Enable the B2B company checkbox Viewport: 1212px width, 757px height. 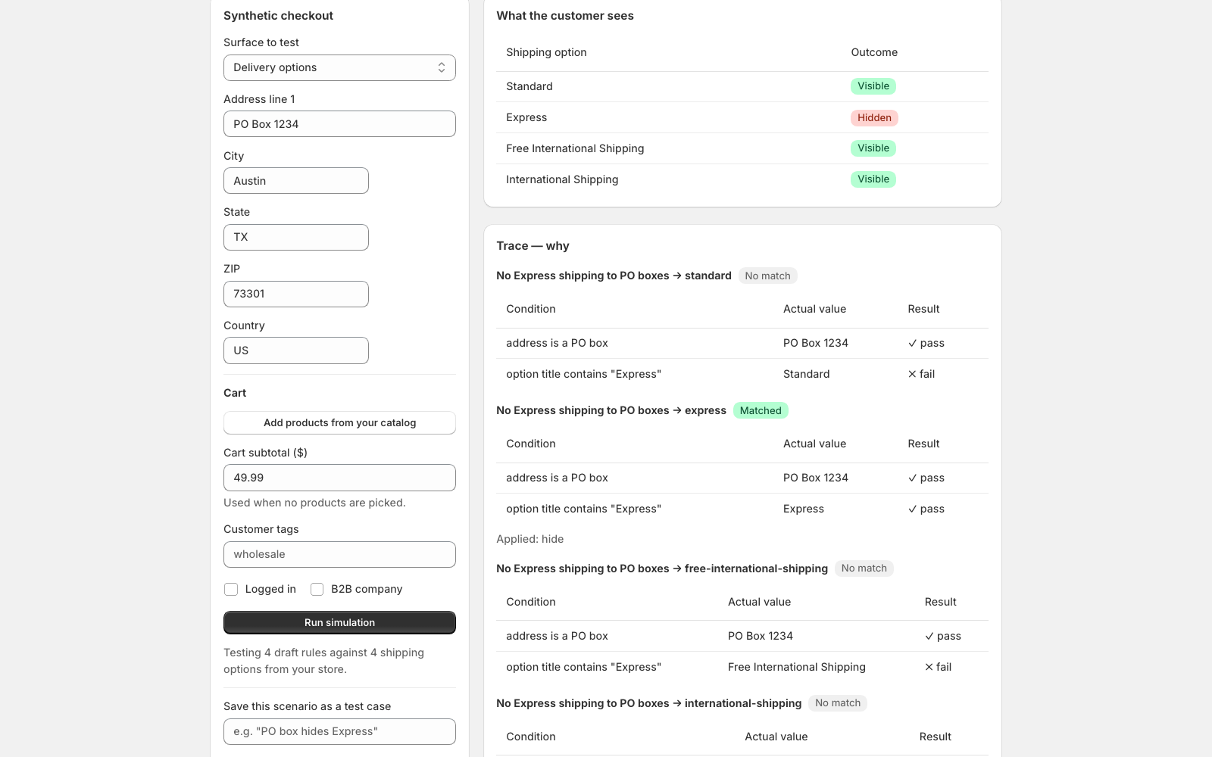[317, 589]
